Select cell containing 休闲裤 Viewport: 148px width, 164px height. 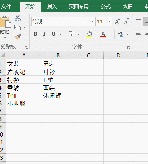click(58, 96)
